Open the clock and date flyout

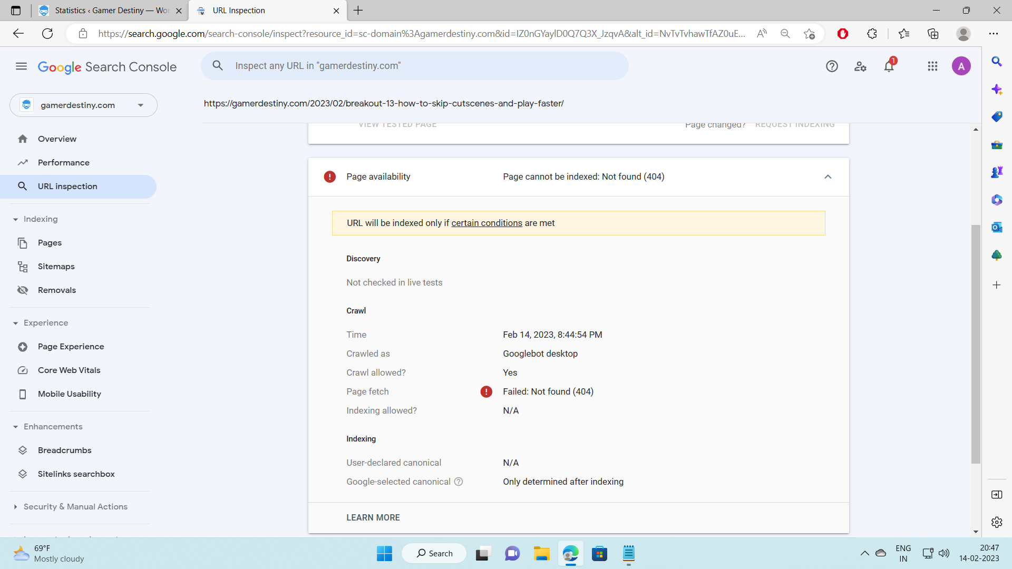click(x=979, y=553)
